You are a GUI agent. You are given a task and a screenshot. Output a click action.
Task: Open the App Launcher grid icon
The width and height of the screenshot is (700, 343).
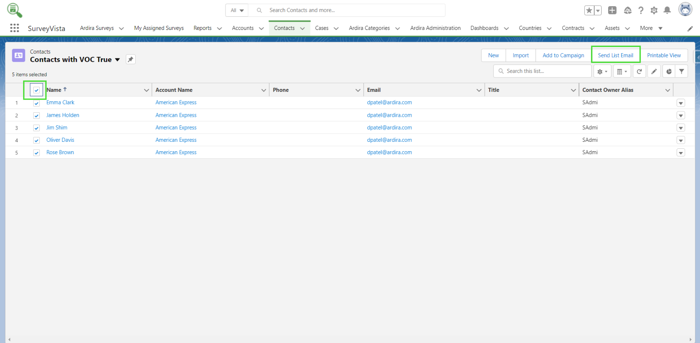[14, 28]
